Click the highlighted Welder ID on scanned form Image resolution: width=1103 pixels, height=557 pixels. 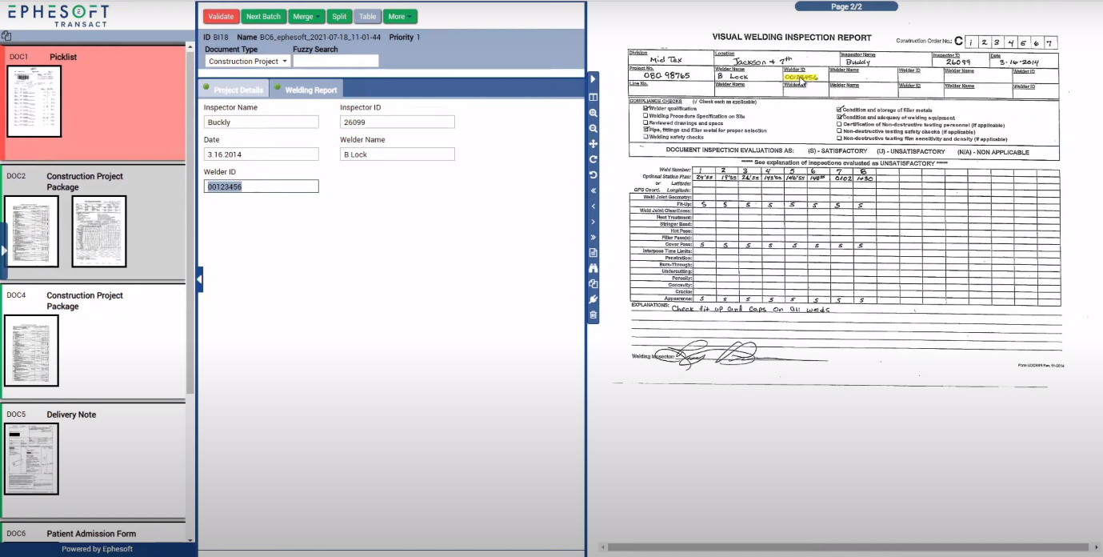[801, 77]
